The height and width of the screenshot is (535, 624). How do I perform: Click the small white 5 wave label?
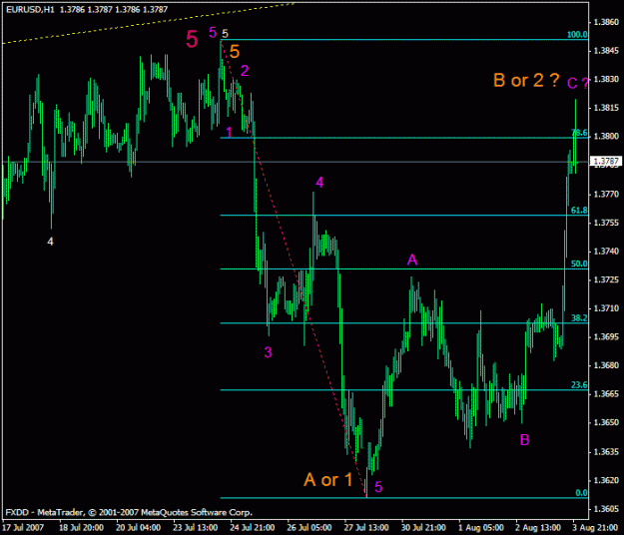click(x=226, y=34)
